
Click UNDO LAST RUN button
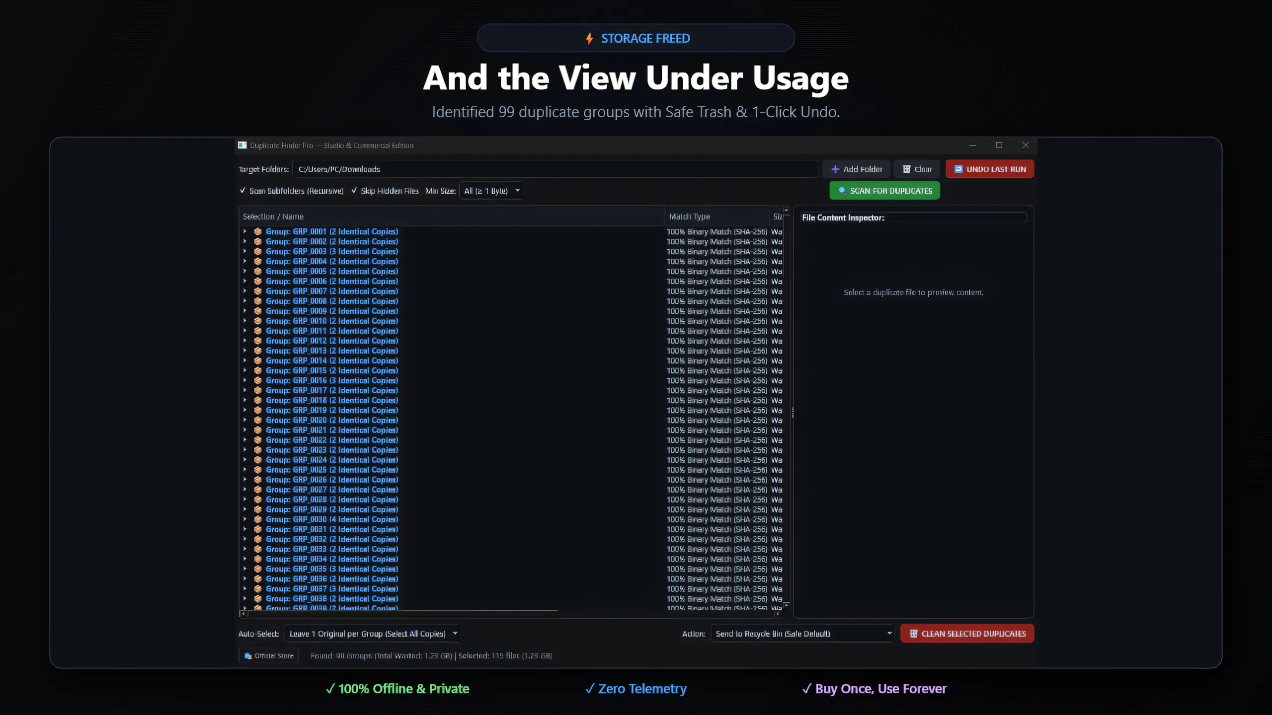point(990,169)
